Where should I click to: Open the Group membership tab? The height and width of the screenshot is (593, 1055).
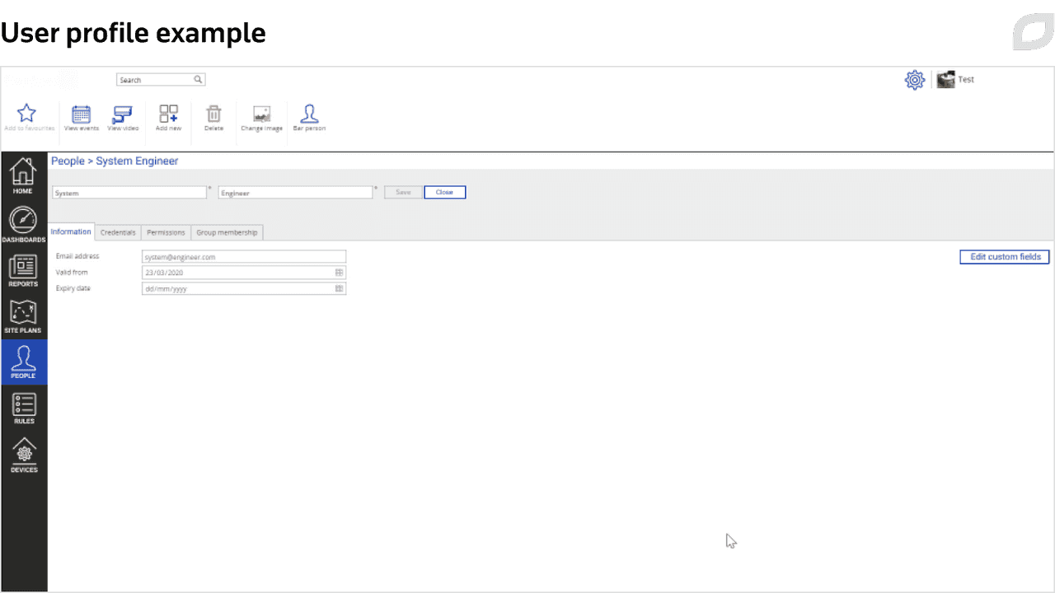pos(227,232)
